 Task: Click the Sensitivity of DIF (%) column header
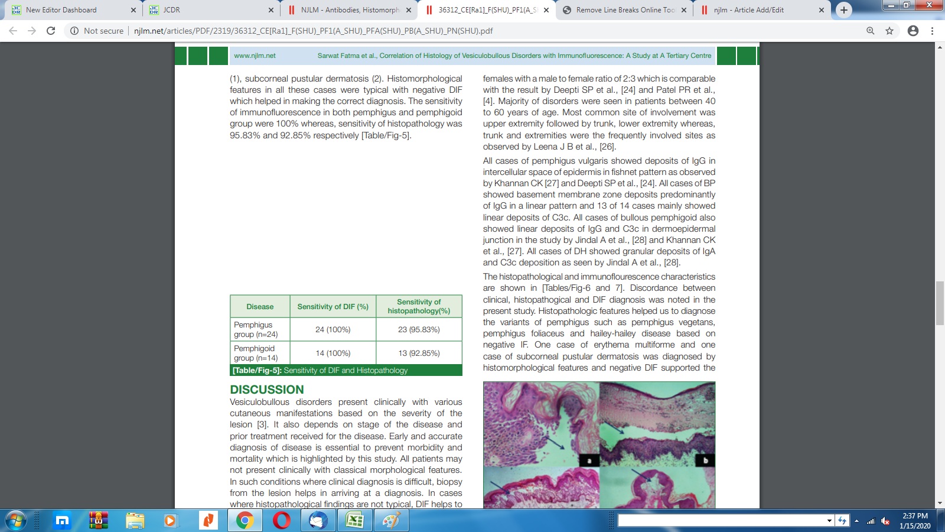[x=333, y=307]
